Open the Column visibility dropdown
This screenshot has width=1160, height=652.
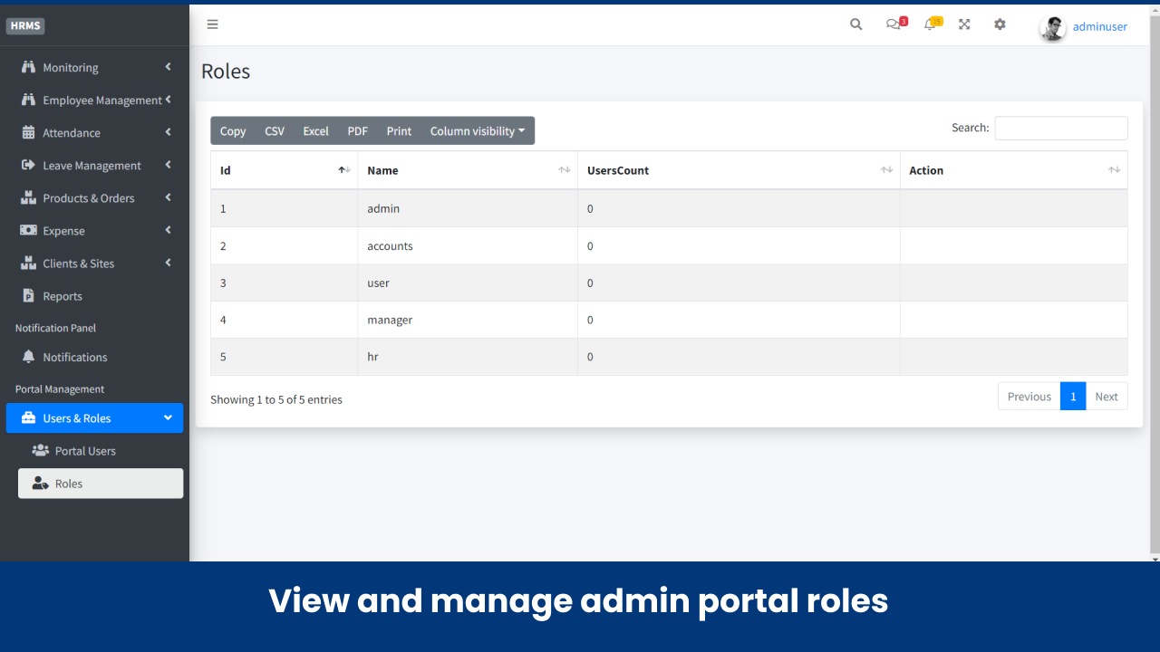(478, 130)
